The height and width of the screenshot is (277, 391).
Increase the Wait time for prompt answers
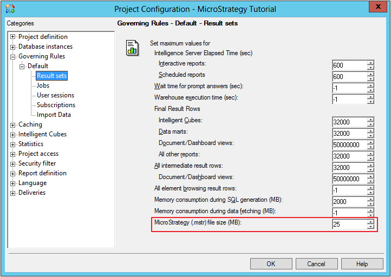point(370,85)
